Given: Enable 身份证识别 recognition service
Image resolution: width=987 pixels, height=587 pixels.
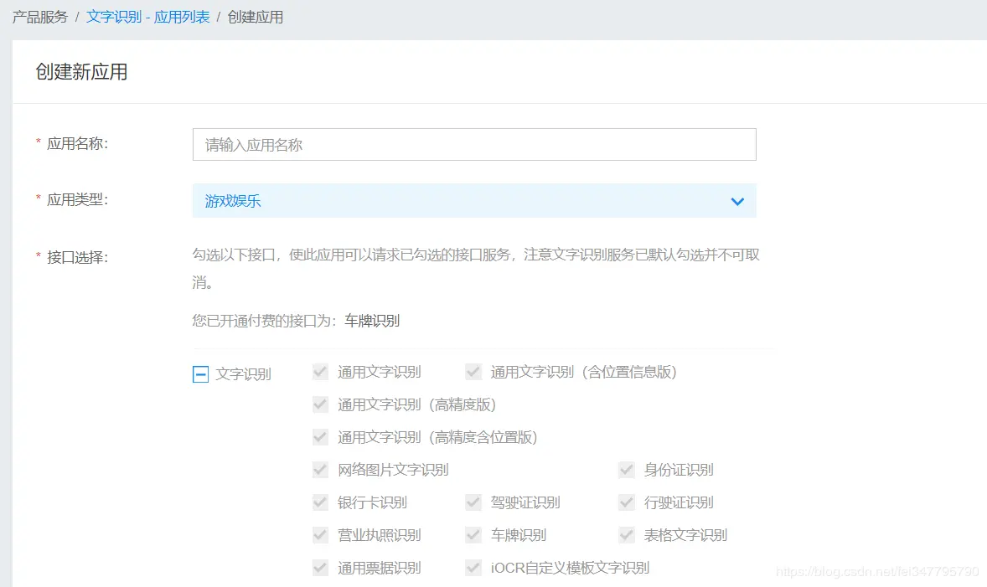Looking at the screenshot, I should pos(626,470).
